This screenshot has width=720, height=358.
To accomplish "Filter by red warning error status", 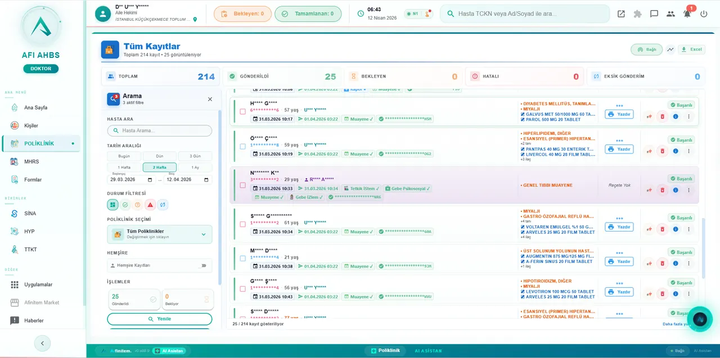I will [150, 205].
